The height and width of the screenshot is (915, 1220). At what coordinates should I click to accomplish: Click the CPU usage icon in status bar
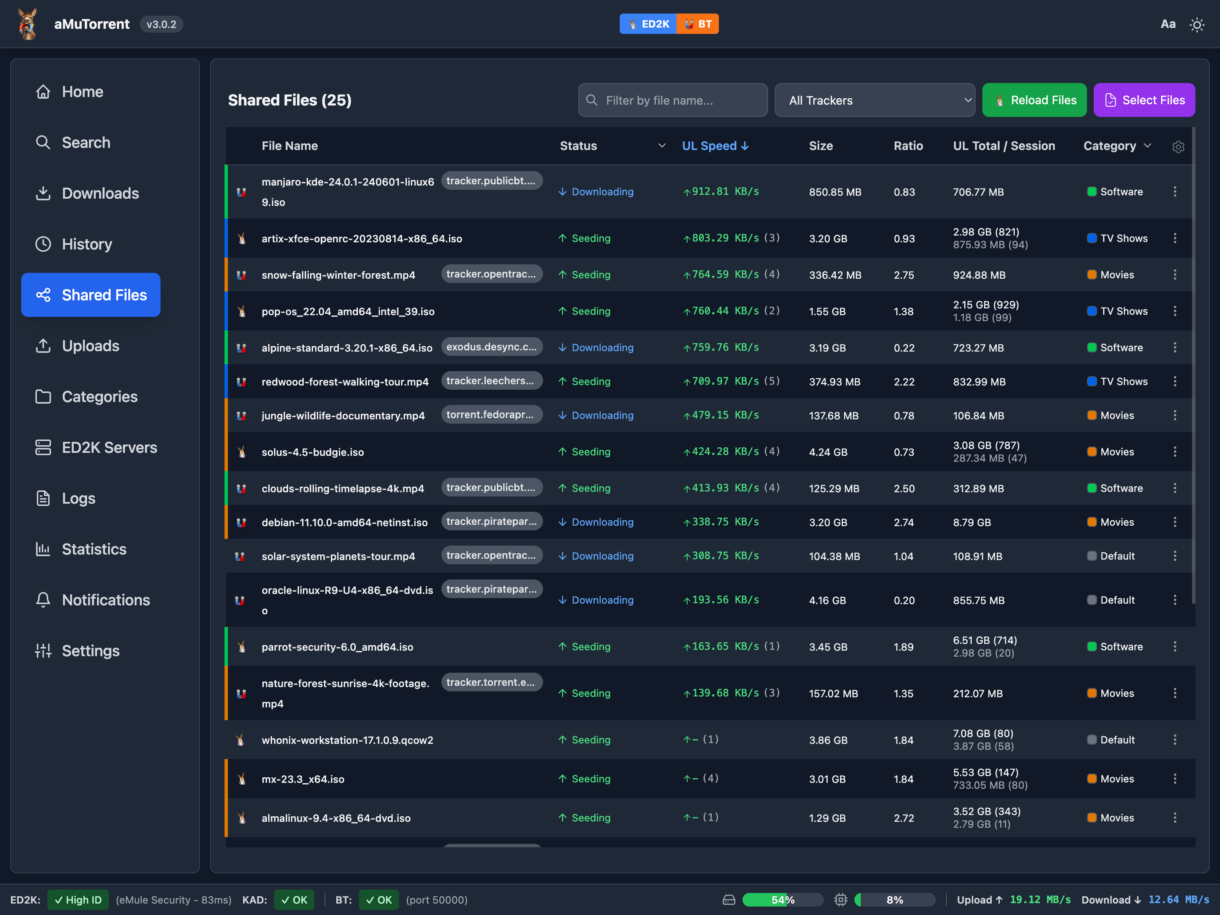[x=840, y=900]
